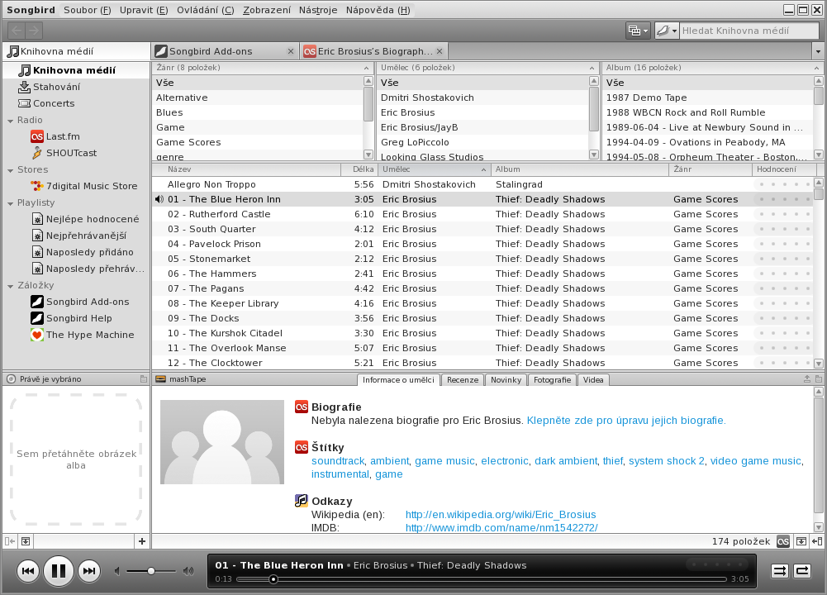Click the system shock 2 tag link
The width and height of the screenshot is (827, 595).
666,461
